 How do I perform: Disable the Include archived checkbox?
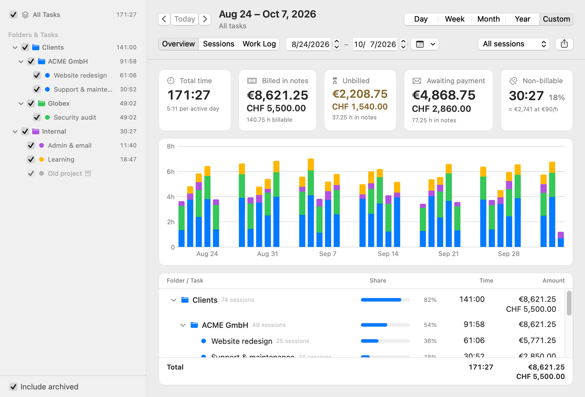pyautogui.click(x=14, y=387)
